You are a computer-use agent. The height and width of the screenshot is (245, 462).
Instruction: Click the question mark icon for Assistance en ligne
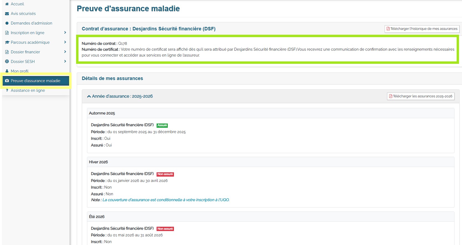coord(7,90)
